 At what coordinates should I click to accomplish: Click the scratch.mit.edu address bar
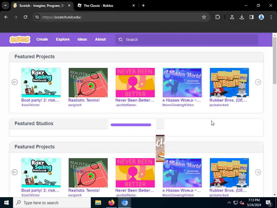[x=121, y=17]
